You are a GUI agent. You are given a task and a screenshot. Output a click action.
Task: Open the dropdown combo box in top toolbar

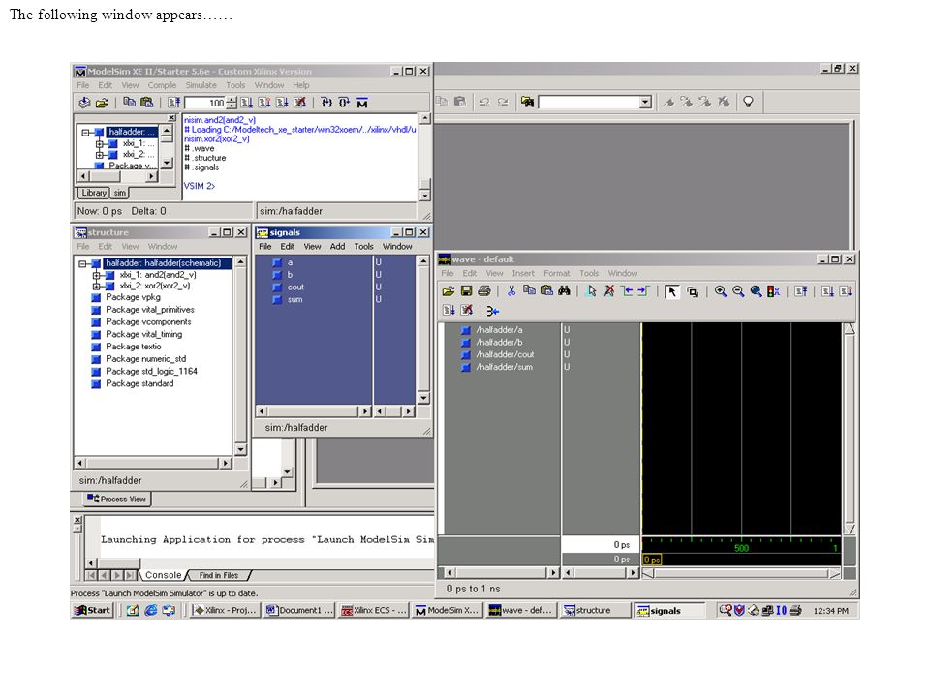(646, 103)
